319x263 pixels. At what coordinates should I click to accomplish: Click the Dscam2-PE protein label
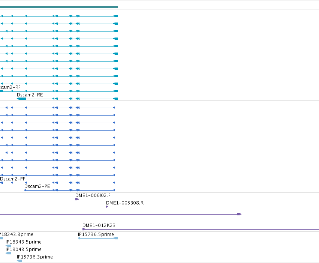(37, 186)
